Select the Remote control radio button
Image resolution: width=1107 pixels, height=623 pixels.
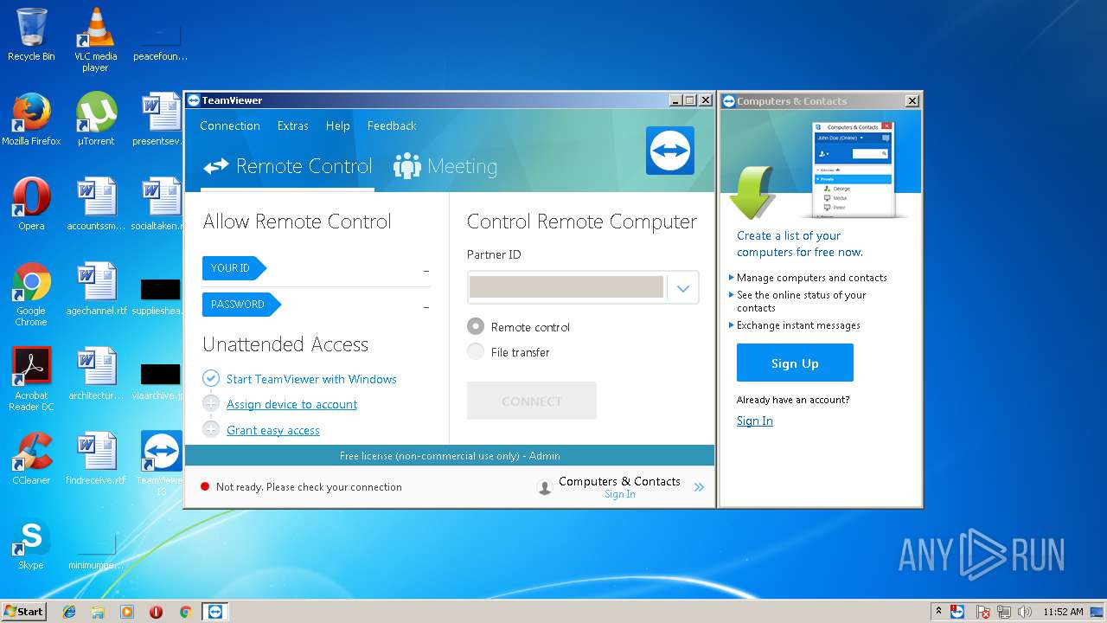point(476,326)
